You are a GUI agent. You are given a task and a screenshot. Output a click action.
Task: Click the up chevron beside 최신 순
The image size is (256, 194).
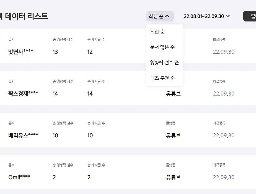[x=167, y=16]
